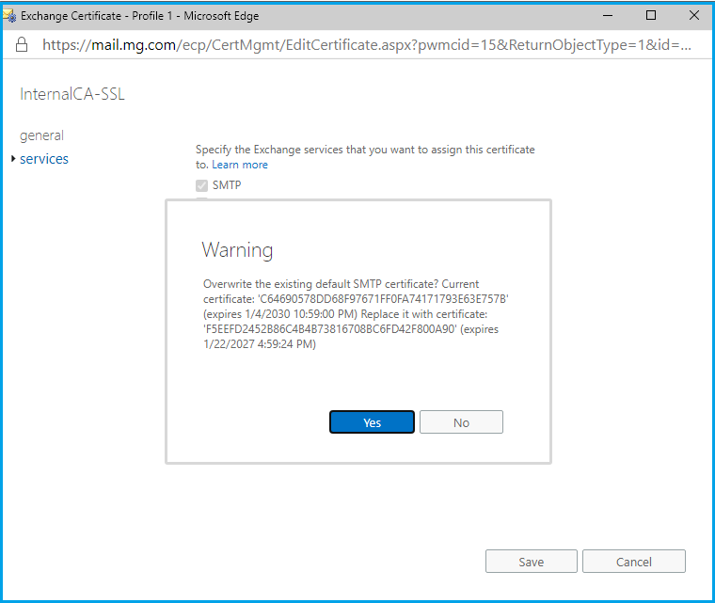This screenshot has height=603, width=715.
Task: Switch to the general tab
Action: (x=41, y=135)
